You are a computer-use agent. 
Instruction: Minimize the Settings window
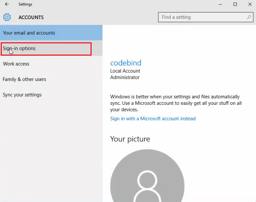pyautogui.click(x=220, y=4)
